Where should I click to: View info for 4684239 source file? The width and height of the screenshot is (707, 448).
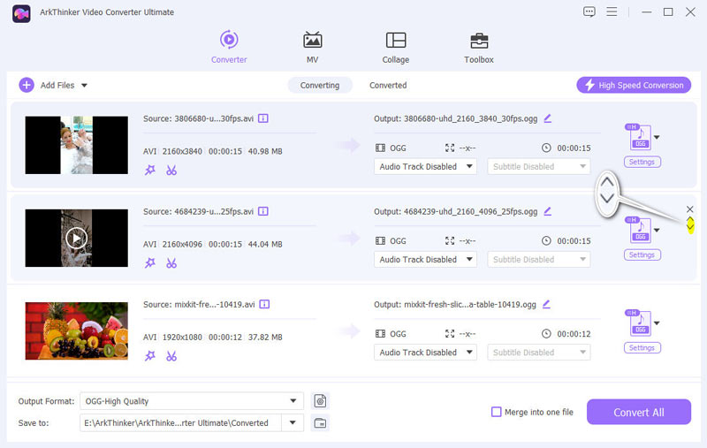[x=263, y=211]
